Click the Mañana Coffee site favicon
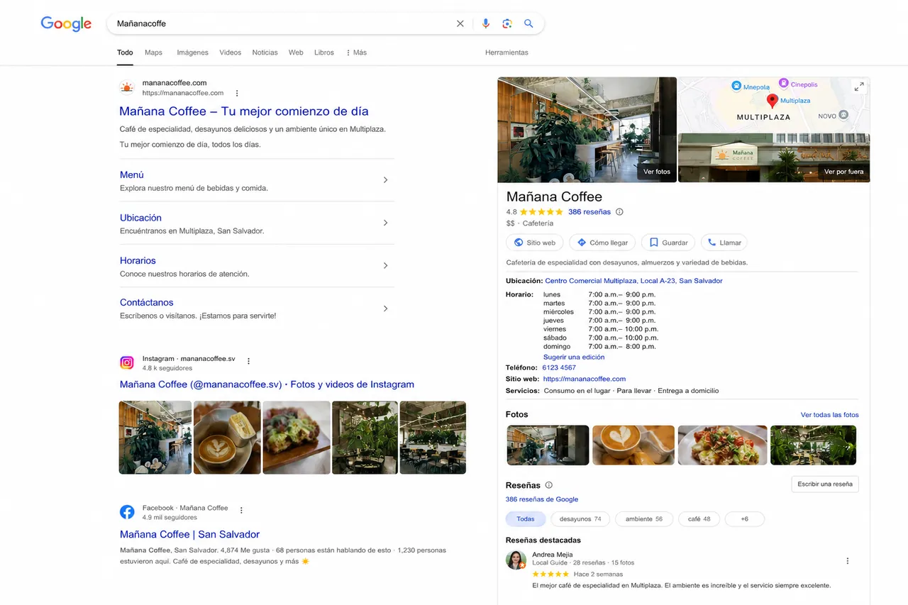The height and width of the screenshot is (605, 908). click(x=127, y=88)
